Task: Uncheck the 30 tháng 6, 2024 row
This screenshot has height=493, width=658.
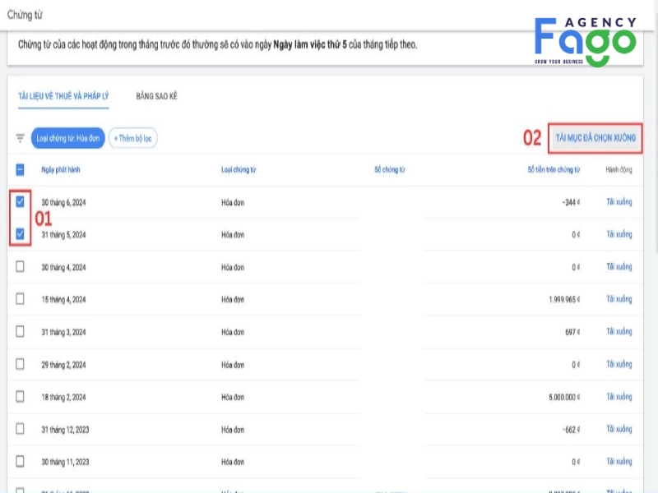Action: (x=21, y=201)
